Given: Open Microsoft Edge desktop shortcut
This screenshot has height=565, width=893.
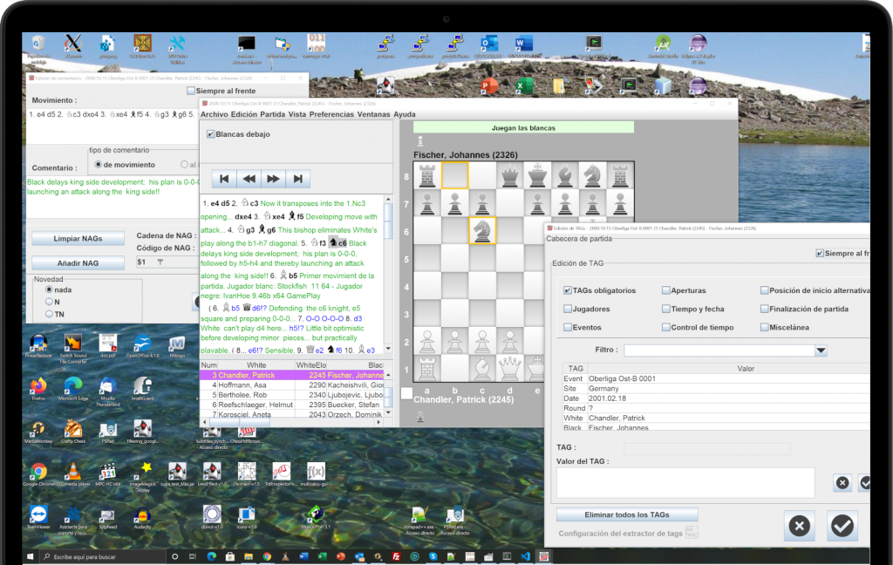Looking at the screenshot, I should [73, 389].
